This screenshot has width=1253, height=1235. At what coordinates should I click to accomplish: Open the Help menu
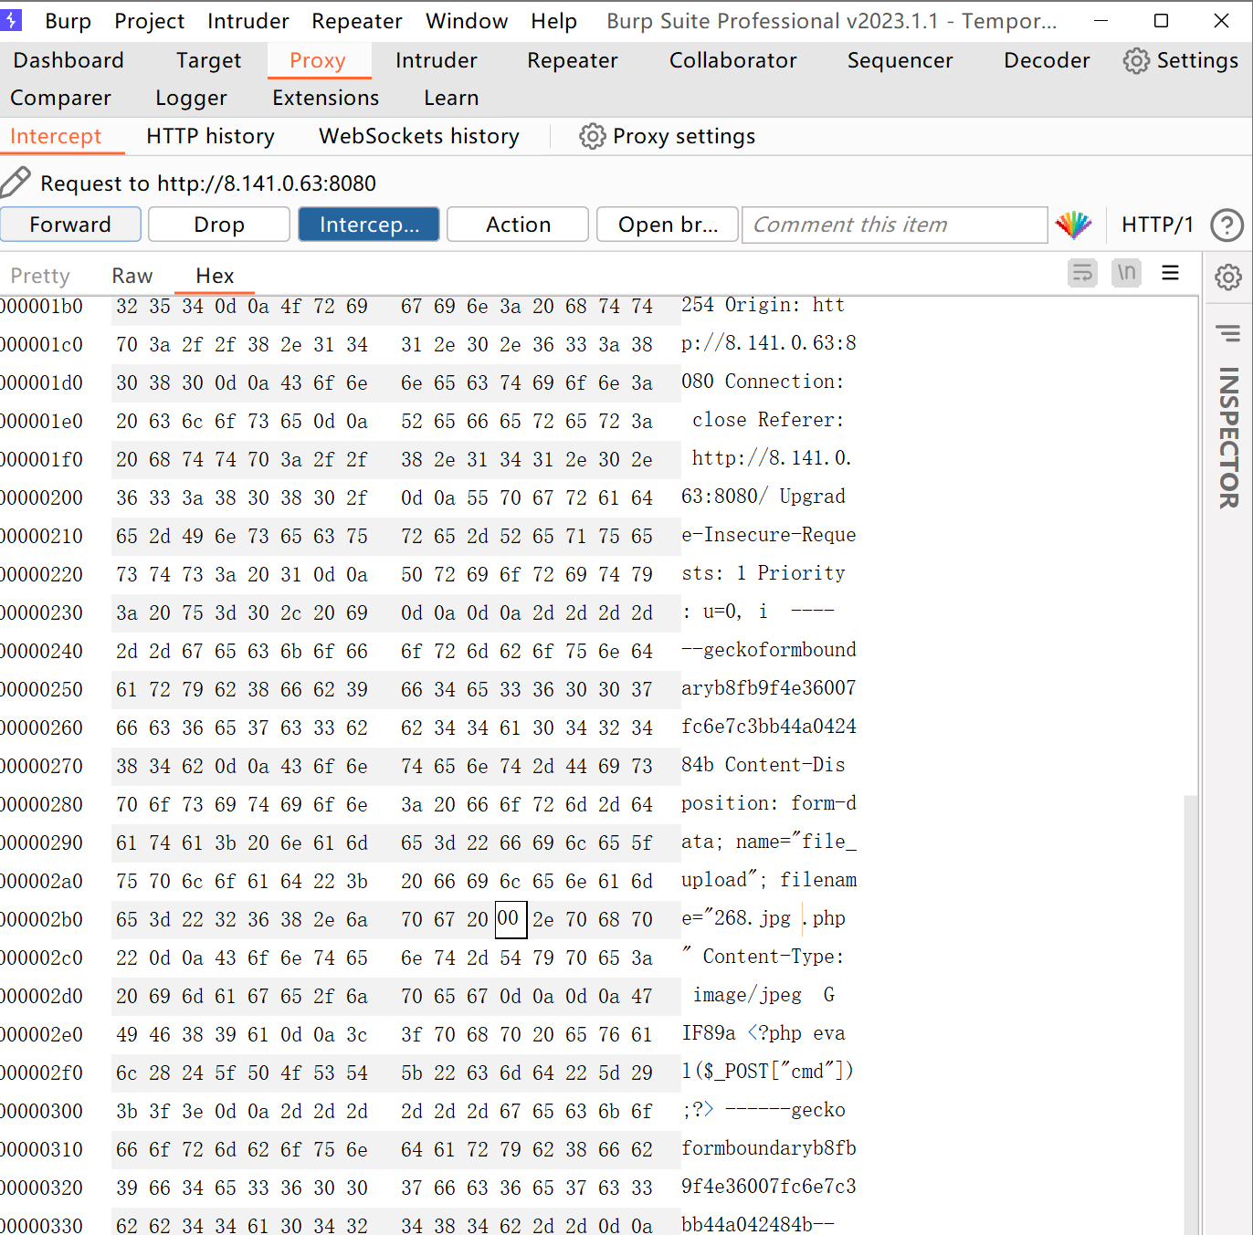pyautogui.click(x=554, y=21)
